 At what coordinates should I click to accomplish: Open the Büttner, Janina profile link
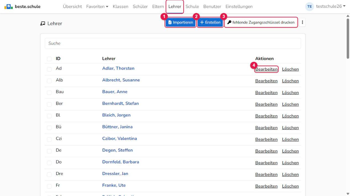click(117, 127)
